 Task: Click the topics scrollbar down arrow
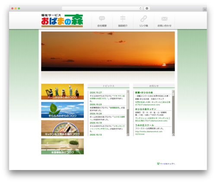[x=128, y=135]
